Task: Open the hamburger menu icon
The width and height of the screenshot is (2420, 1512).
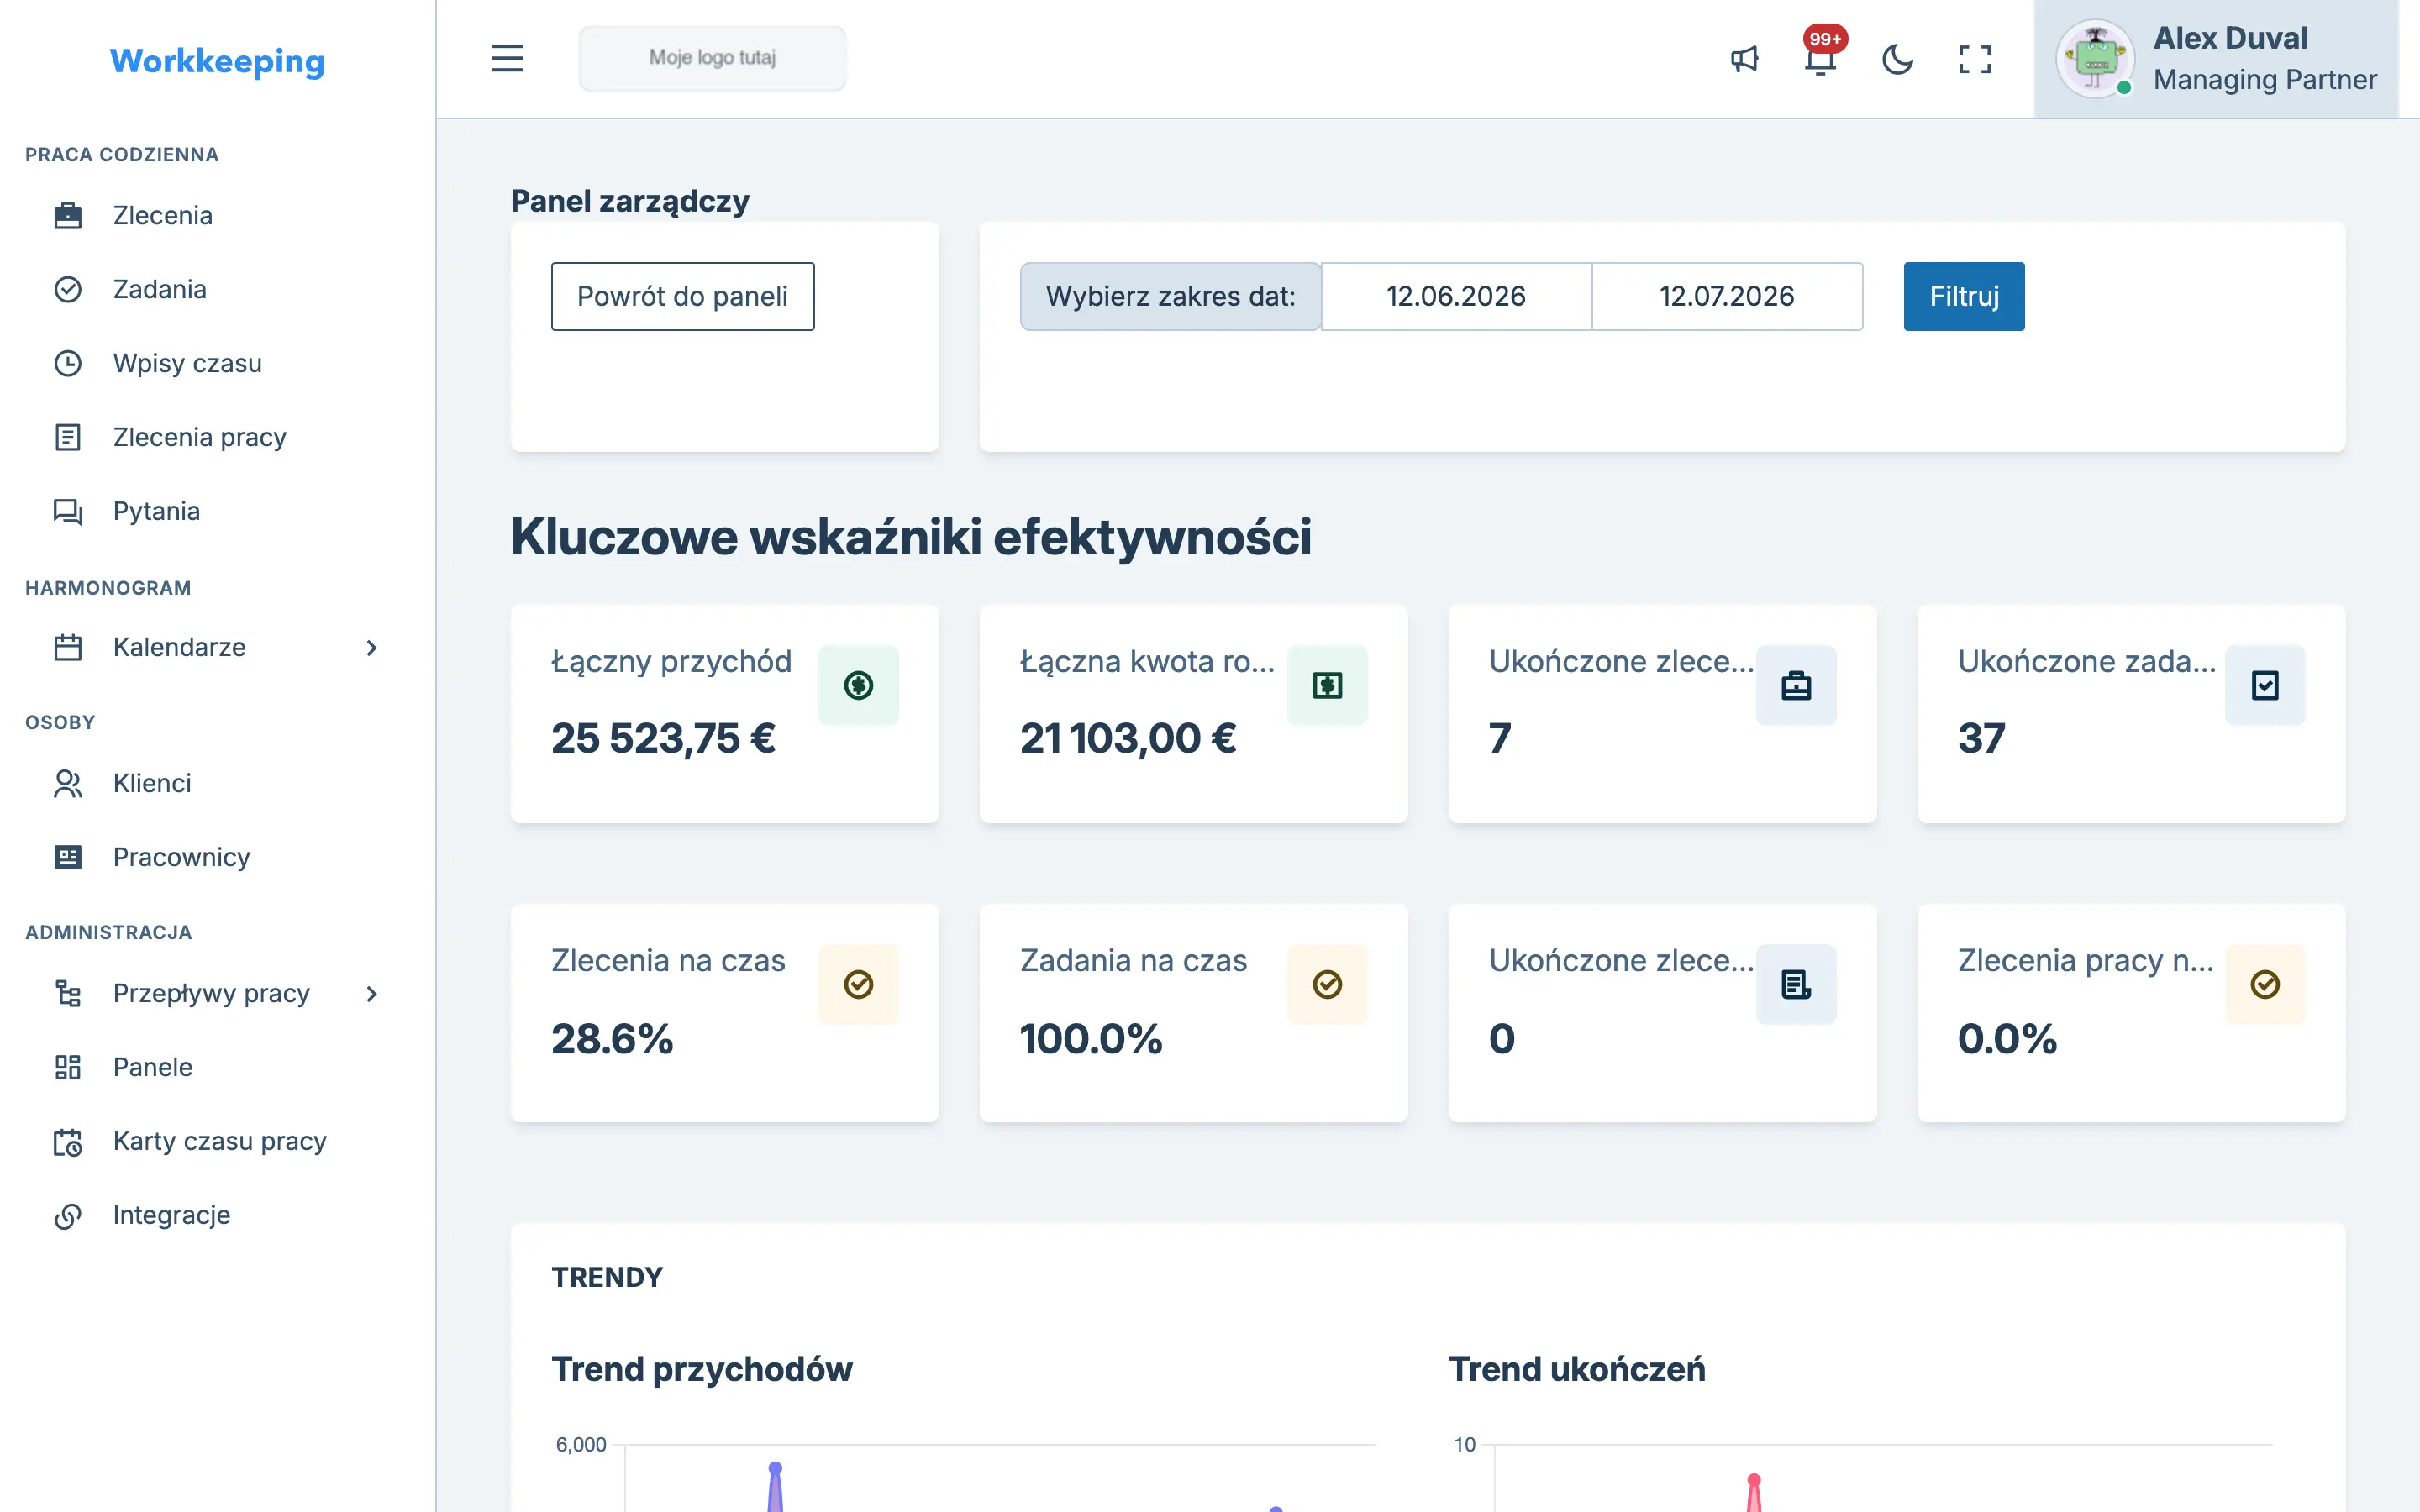Action: tap(507, 58)
